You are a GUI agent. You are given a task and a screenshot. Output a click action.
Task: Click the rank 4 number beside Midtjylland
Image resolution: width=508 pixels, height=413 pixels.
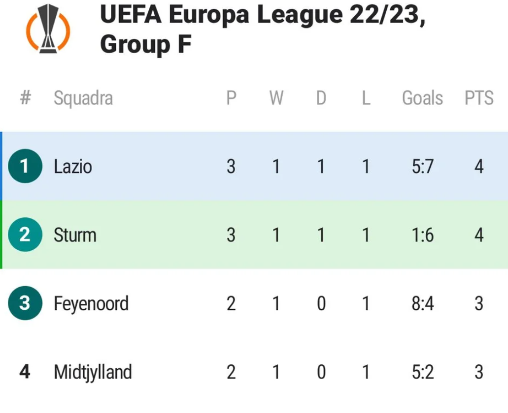click(25, 372)
